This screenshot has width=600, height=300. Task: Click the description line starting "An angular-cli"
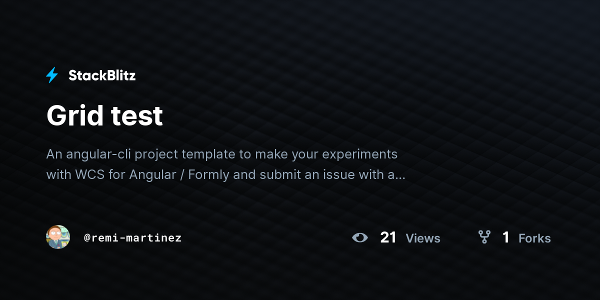(x=222, y=154)
